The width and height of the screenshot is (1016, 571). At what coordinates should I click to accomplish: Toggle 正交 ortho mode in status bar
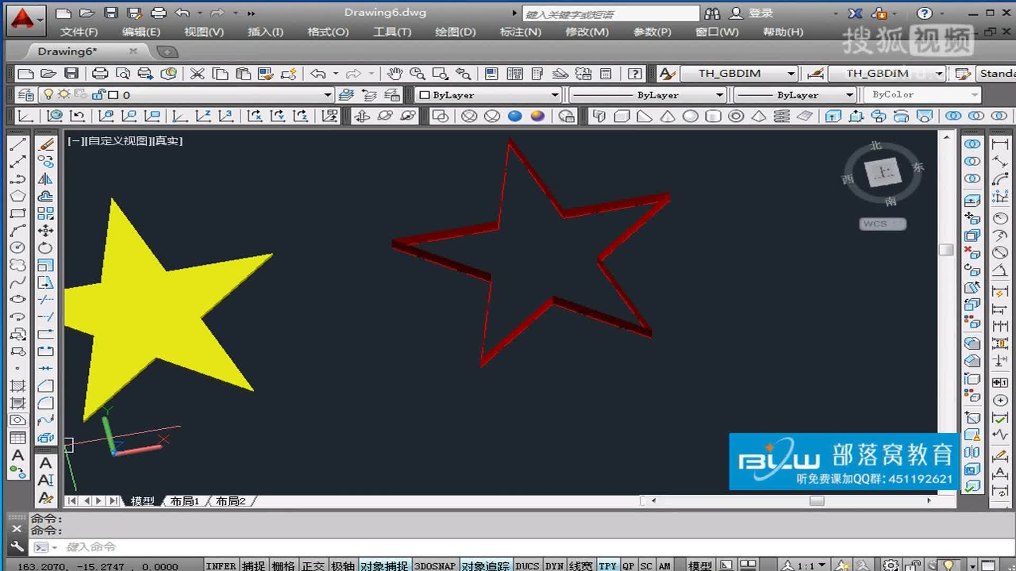[x=313, y=566]
